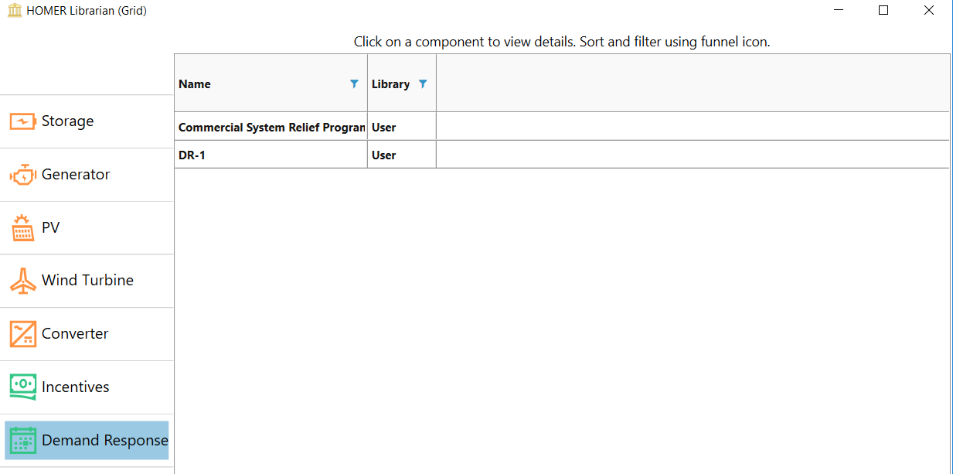Select the Generator engine icon
The height and width of the screenshot is (474, 953).
pos(22,175)
